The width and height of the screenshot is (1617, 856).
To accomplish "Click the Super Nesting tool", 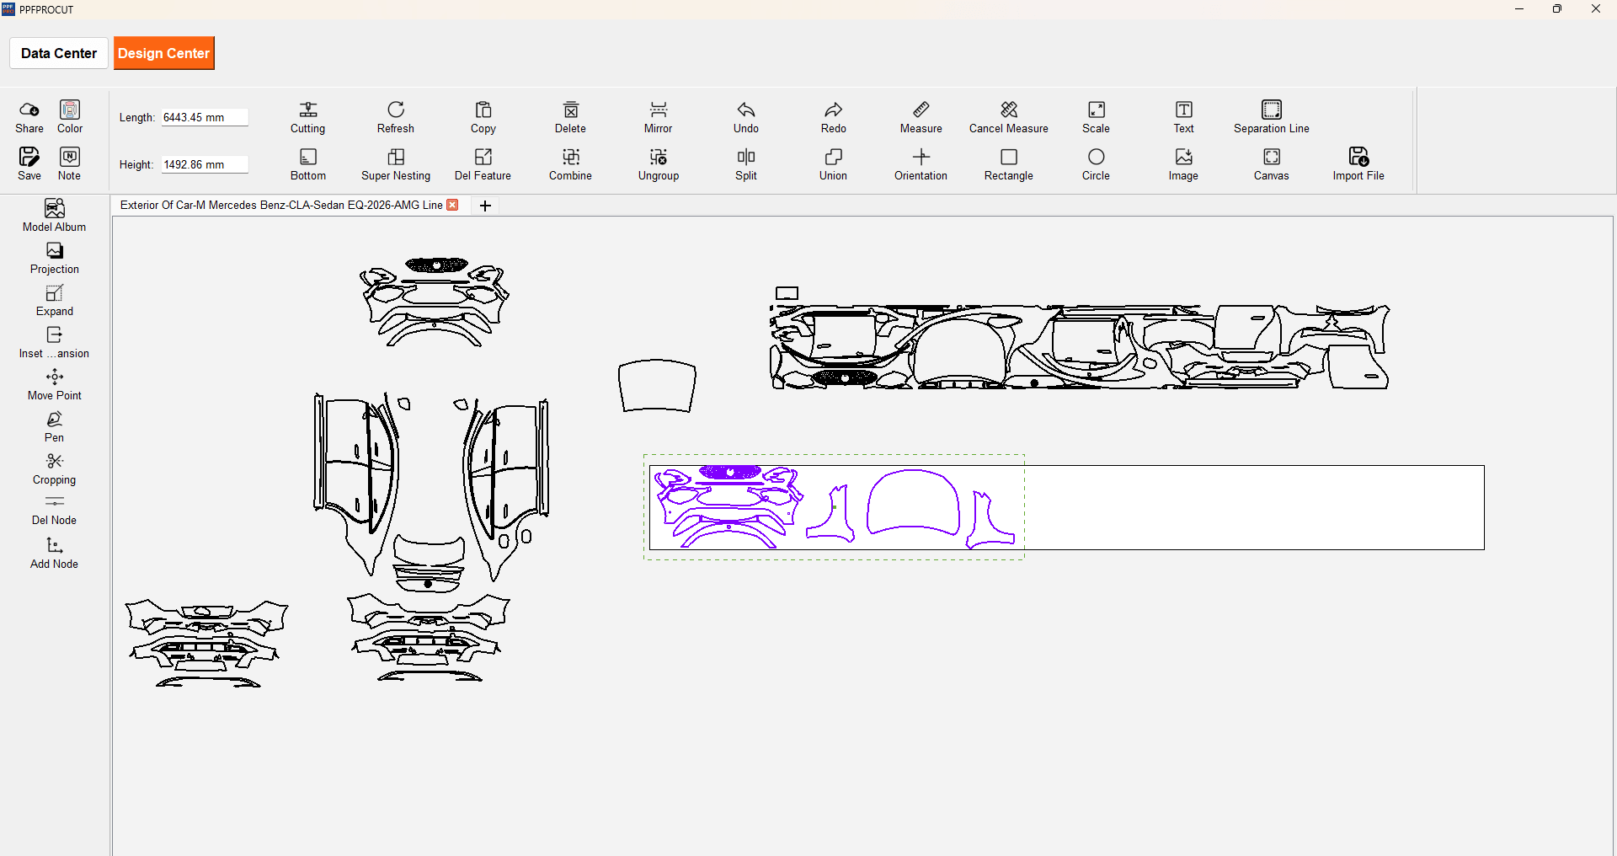I will pos(395,158).
